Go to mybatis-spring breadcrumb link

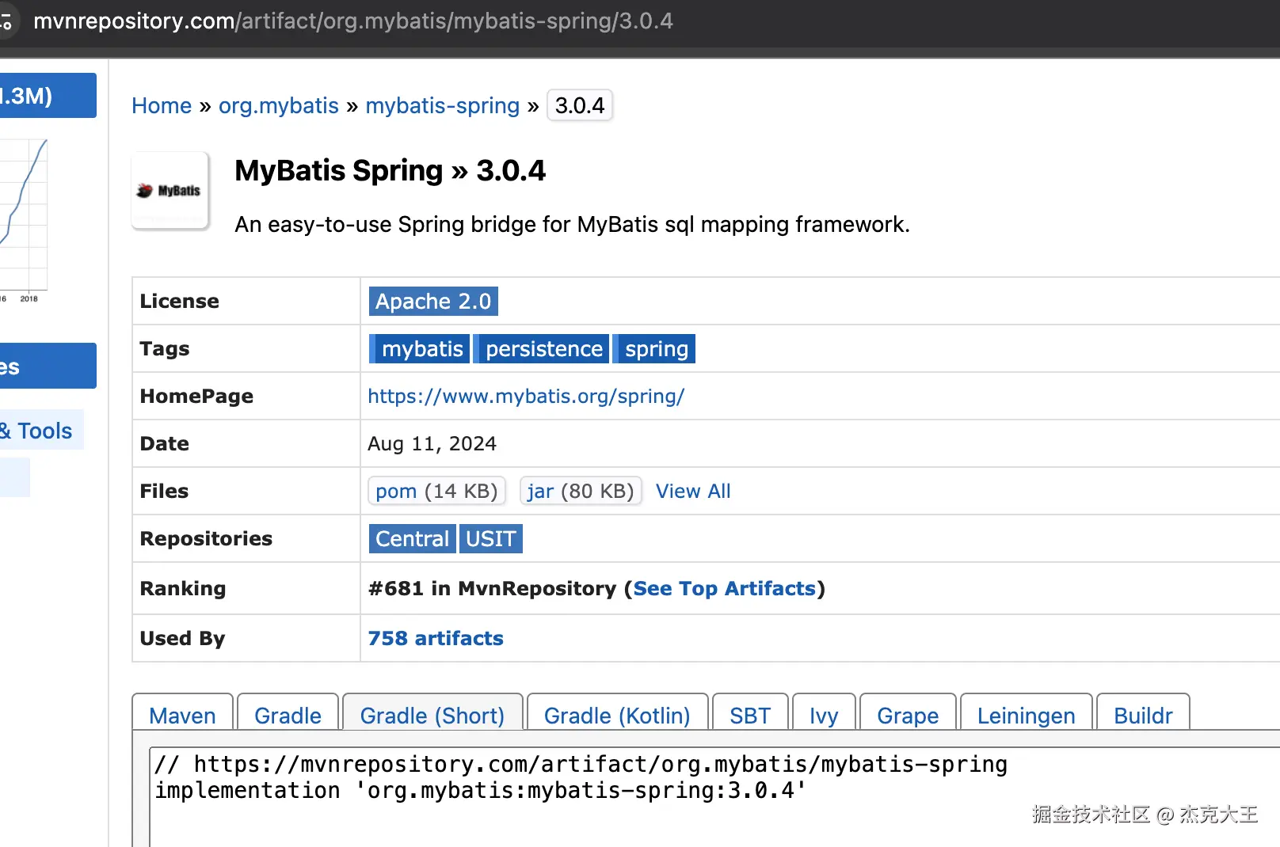click(442, 105)
